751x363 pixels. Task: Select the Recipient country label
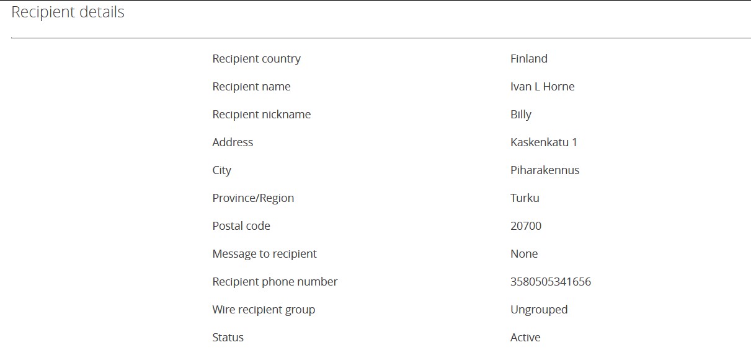(256, 59)
